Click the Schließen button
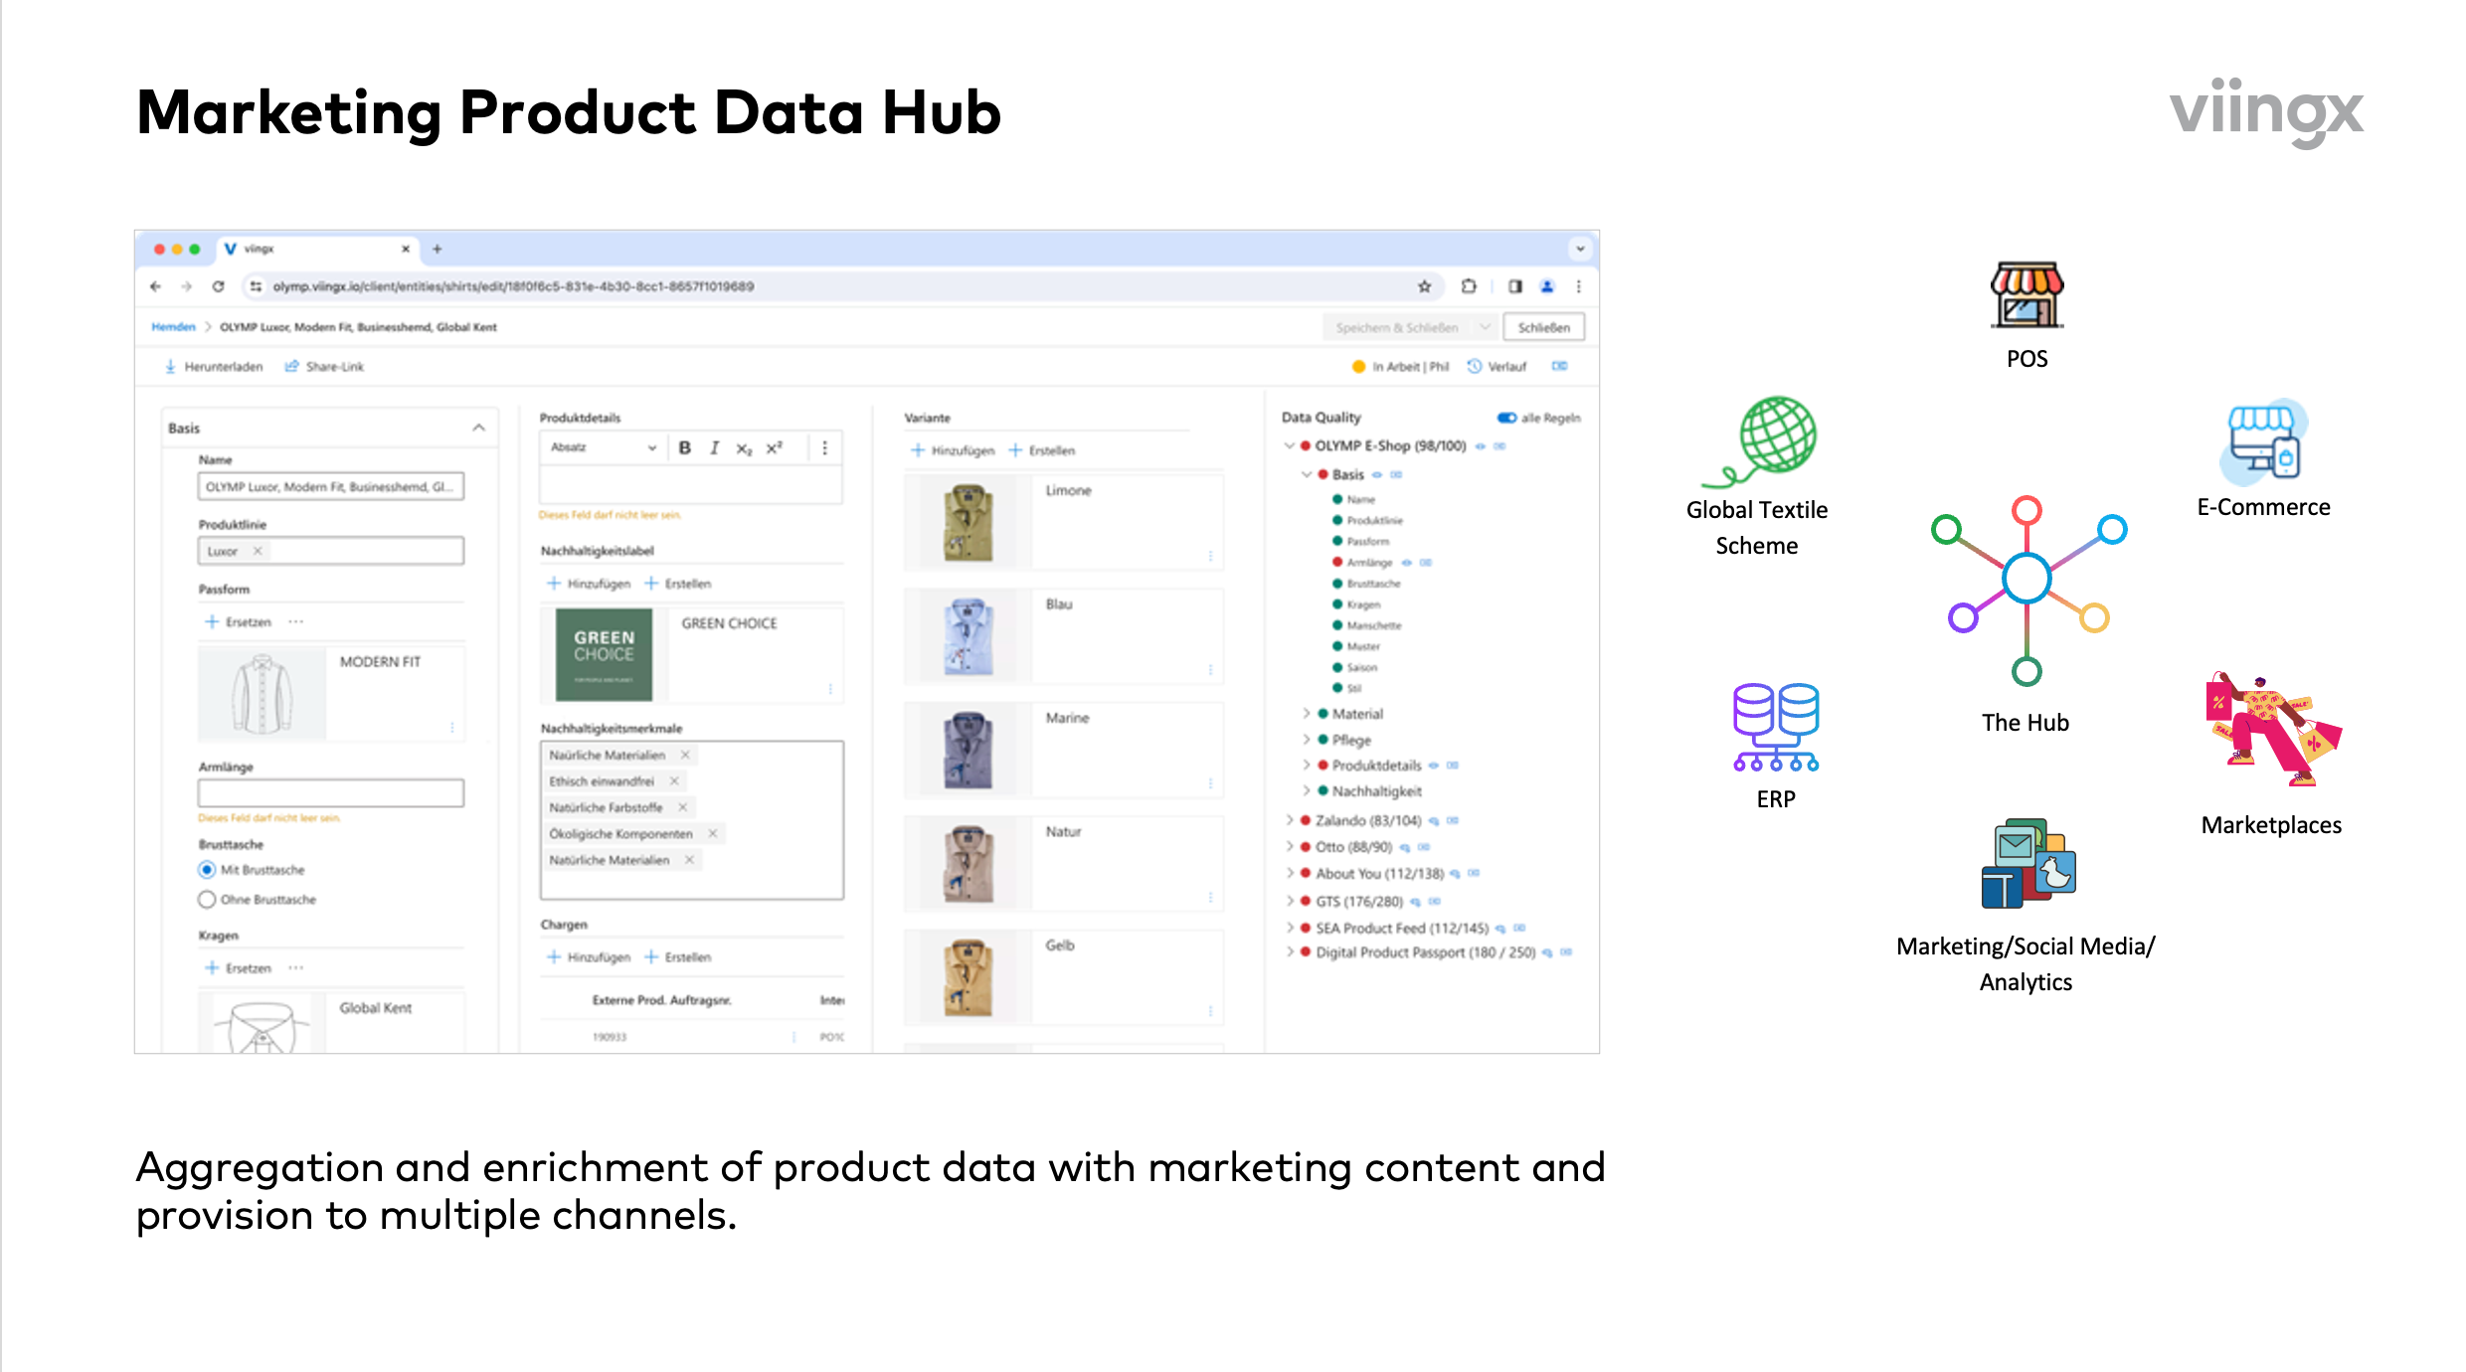Viewport: 2466px width, 1372px height. (x=1543, y=327)
